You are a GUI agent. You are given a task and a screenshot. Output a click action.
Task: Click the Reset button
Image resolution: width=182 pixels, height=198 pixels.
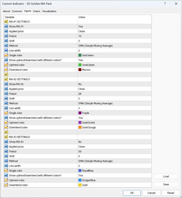[x=171, y=193]
